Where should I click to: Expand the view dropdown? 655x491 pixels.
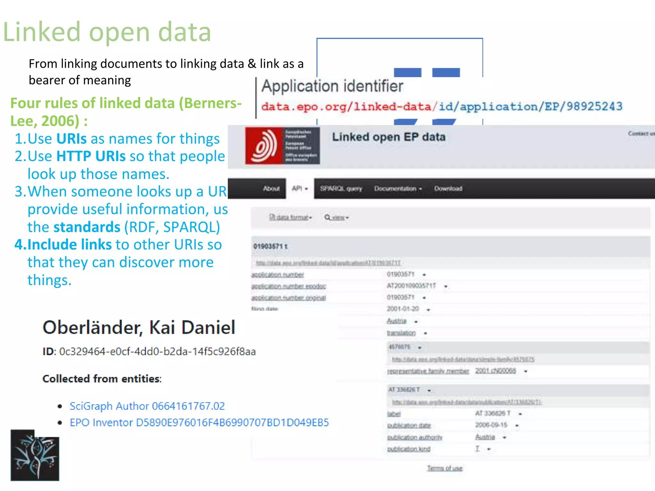(x=336, y=217)
